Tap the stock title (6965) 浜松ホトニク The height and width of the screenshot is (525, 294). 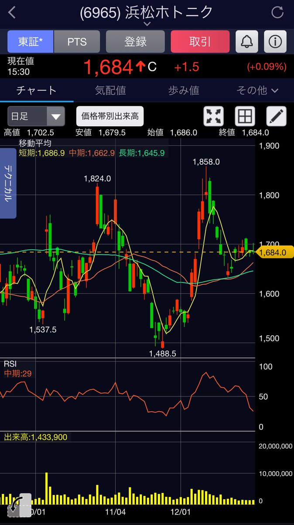click(x=147, y=12)
